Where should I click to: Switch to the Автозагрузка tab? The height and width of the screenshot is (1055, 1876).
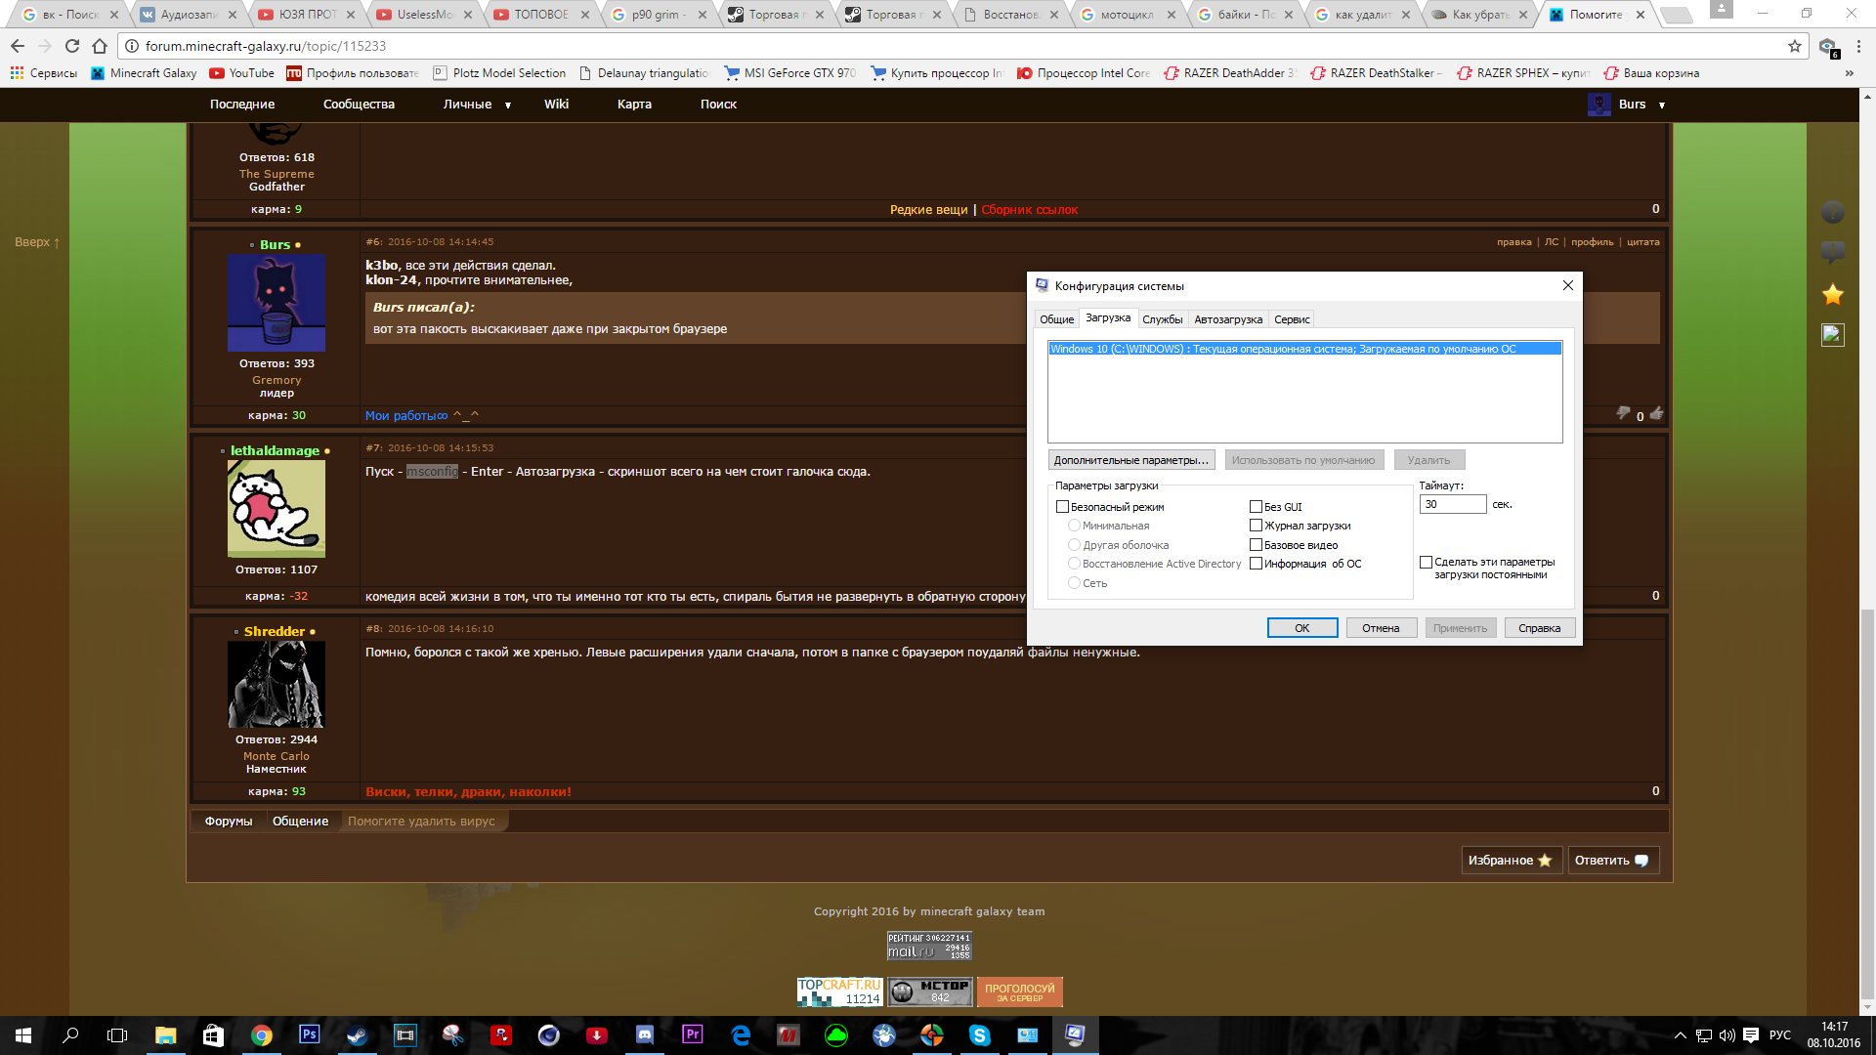tap(1228, 319)
